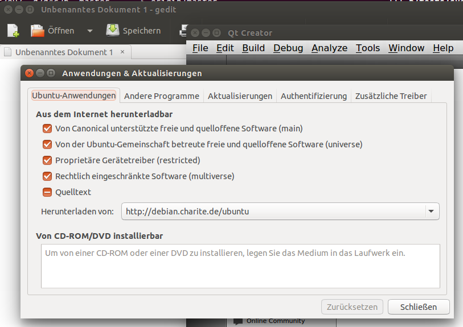This screenshot has width=463, height=327.
Task: Toggle the universe community software checkbox
Action: point(47,144)
